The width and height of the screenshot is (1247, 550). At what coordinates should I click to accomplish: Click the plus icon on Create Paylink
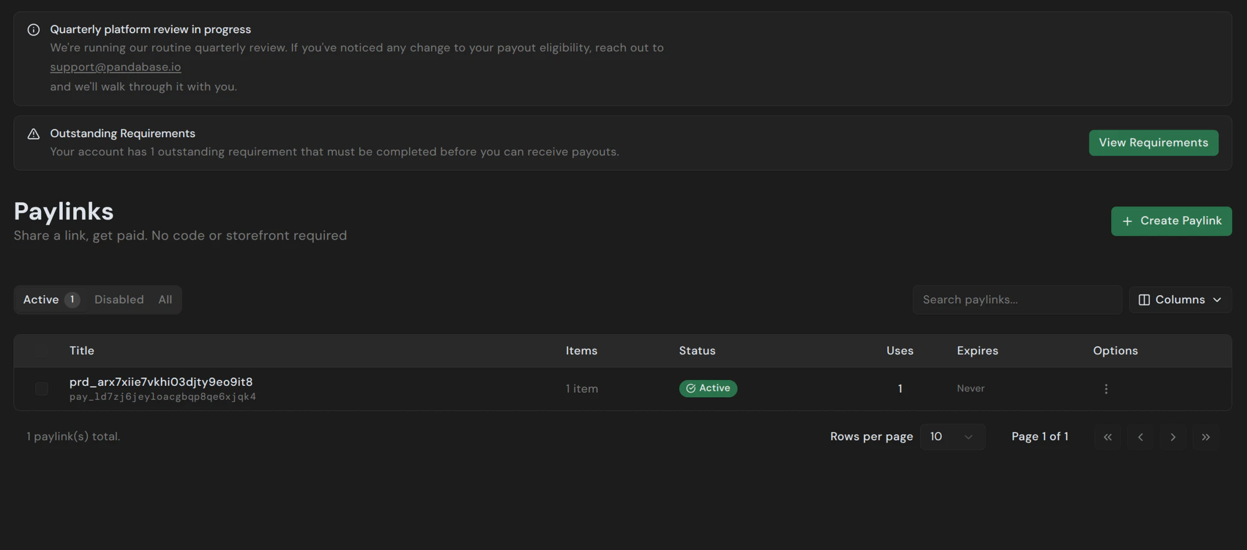click(1127, 221)
